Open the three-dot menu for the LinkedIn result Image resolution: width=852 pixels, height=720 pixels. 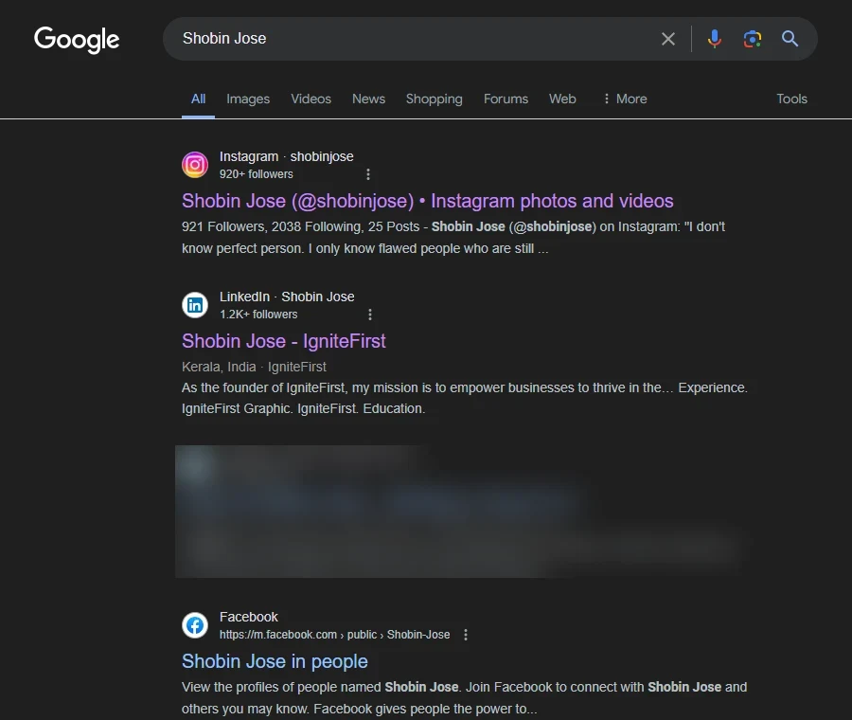[370, 315]
